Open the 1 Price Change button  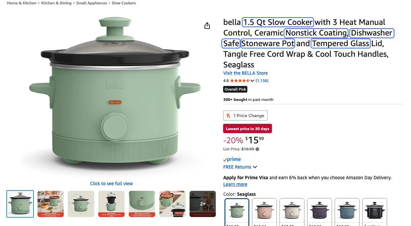coord(245,115)
